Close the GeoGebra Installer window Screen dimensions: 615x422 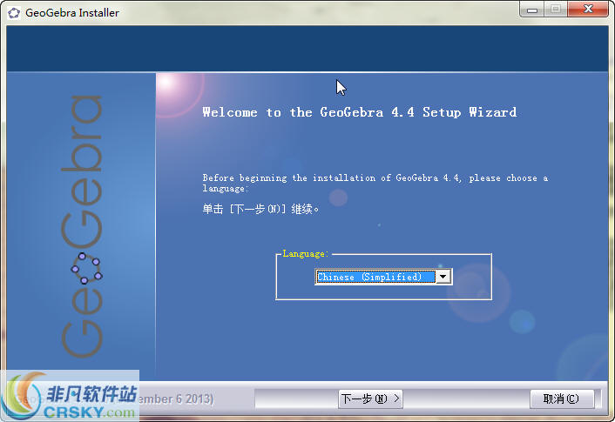tap(588, 10)
